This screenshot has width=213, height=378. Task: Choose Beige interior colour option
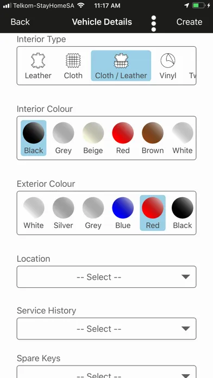coord(93,138)
